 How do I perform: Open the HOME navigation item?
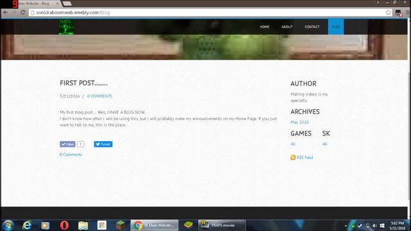pos(265,27)
